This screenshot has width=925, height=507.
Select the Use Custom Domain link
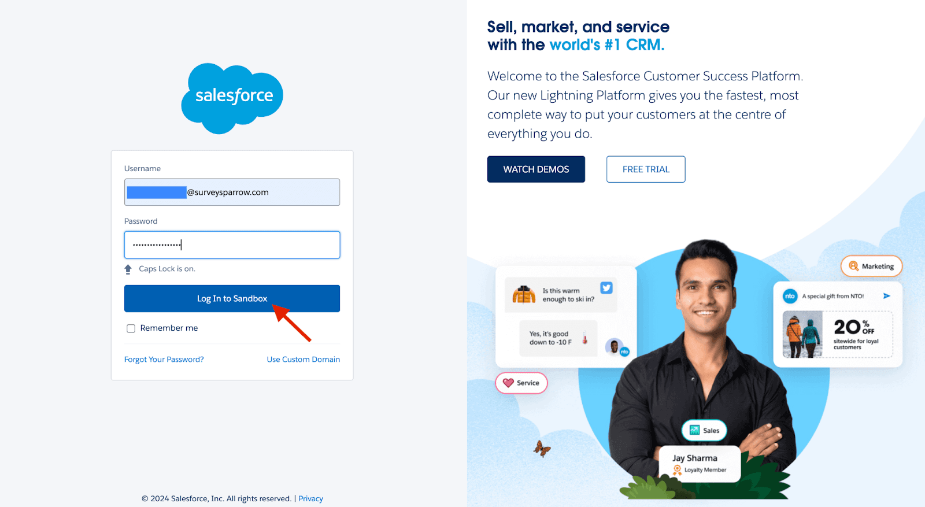pyautogui.click(x=304, y=360)
